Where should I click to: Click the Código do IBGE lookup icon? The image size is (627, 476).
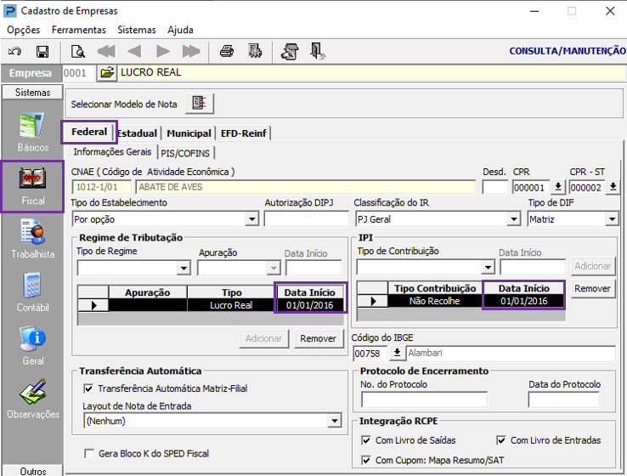coord(397,353)
